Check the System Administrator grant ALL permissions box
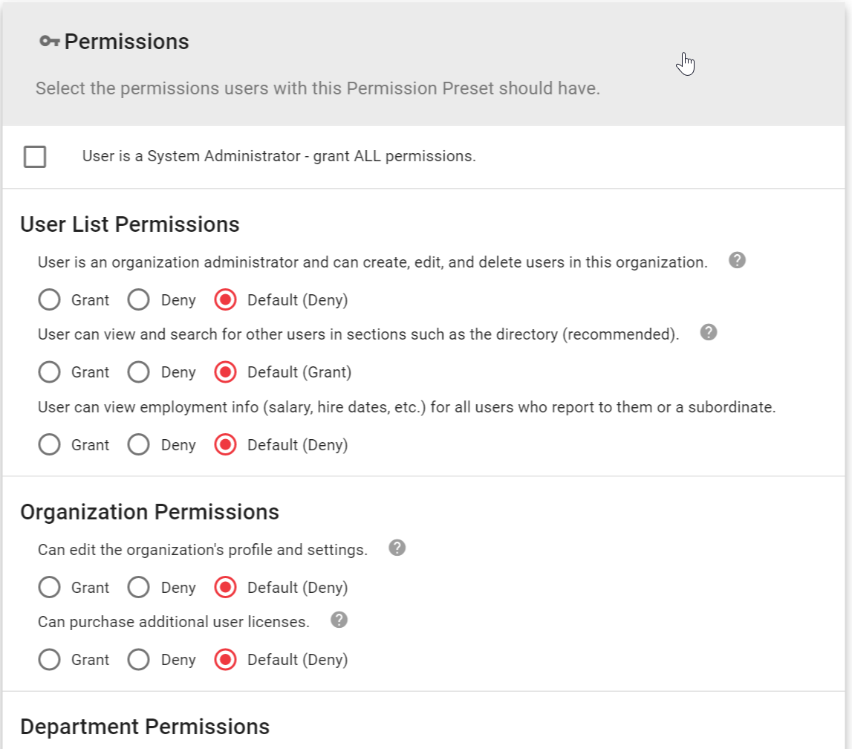The height and width of the screenshot is (749, 852). pos(35,157)
